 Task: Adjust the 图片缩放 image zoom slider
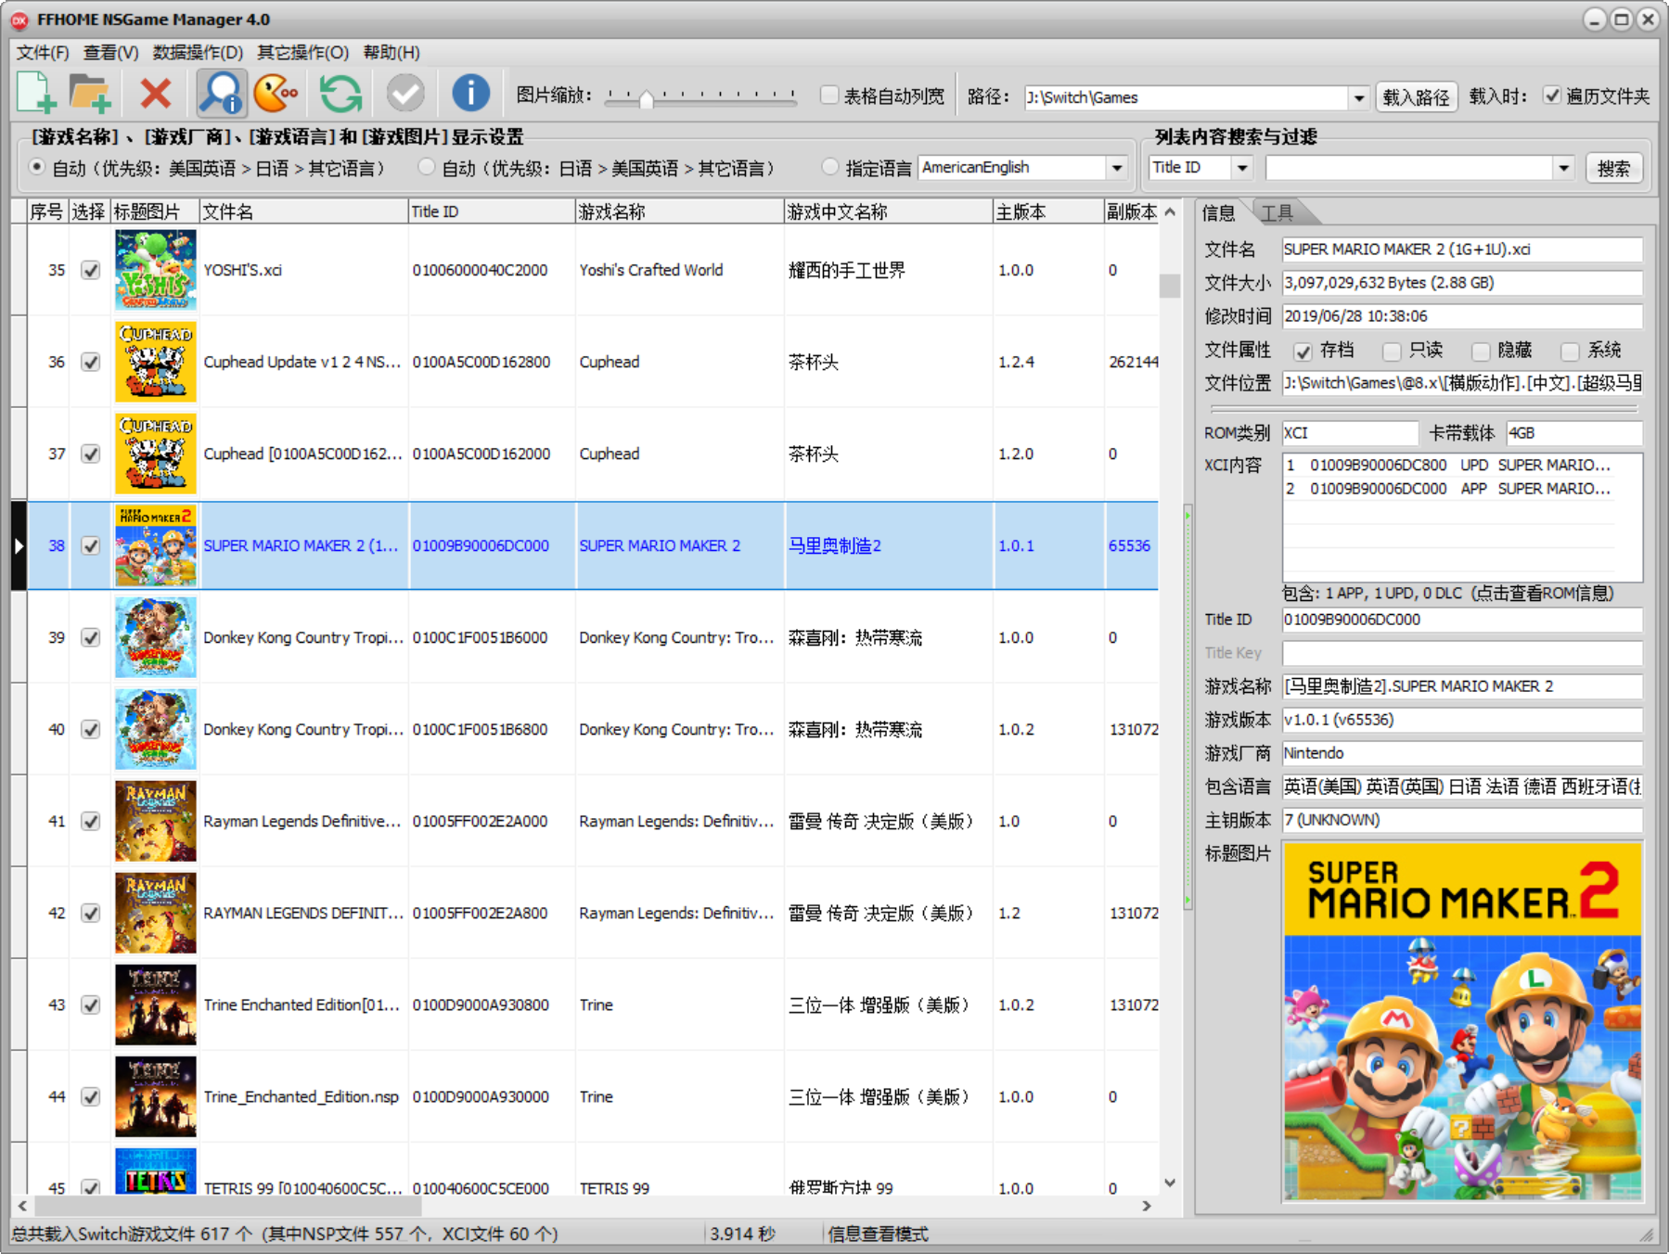647,98
